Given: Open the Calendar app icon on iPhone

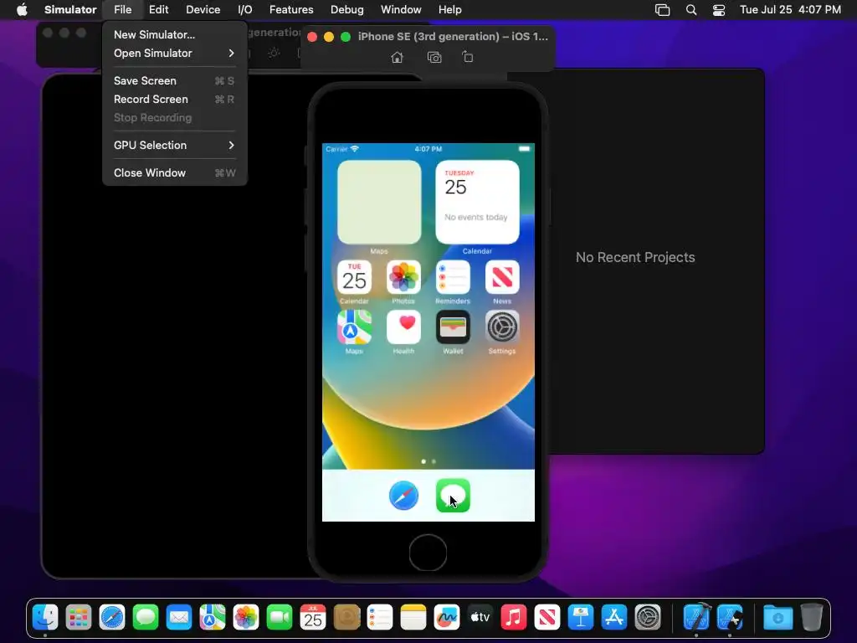Looking at the screenshot, I should click(354, 277).
